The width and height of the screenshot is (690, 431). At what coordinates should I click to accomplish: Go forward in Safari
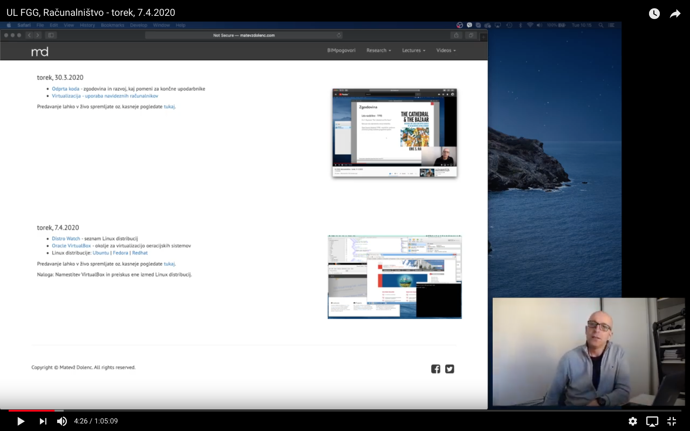pos(38,35)
